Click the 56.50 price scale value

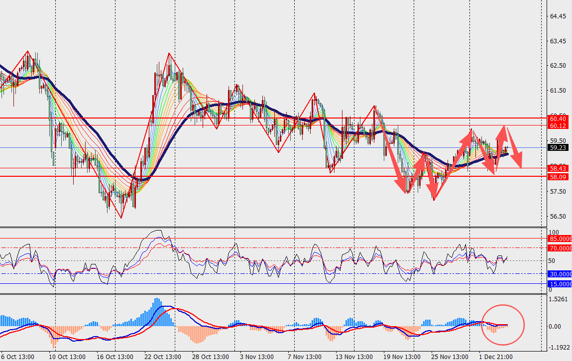coord(557,217)
